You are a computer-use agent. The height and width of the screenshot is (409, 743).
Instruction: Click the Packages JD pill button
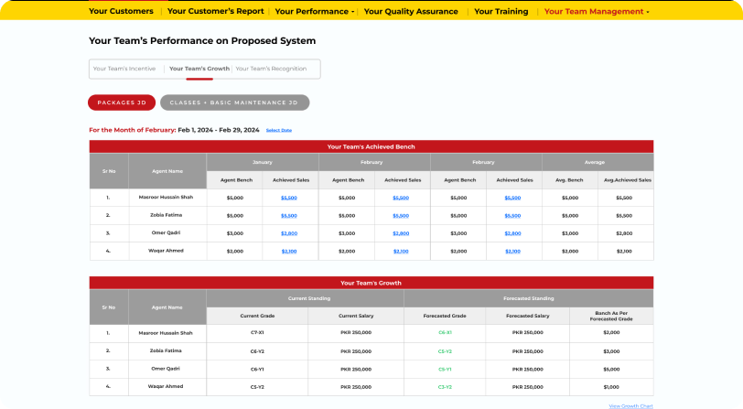pyautogui.click(x=122, y=103)
